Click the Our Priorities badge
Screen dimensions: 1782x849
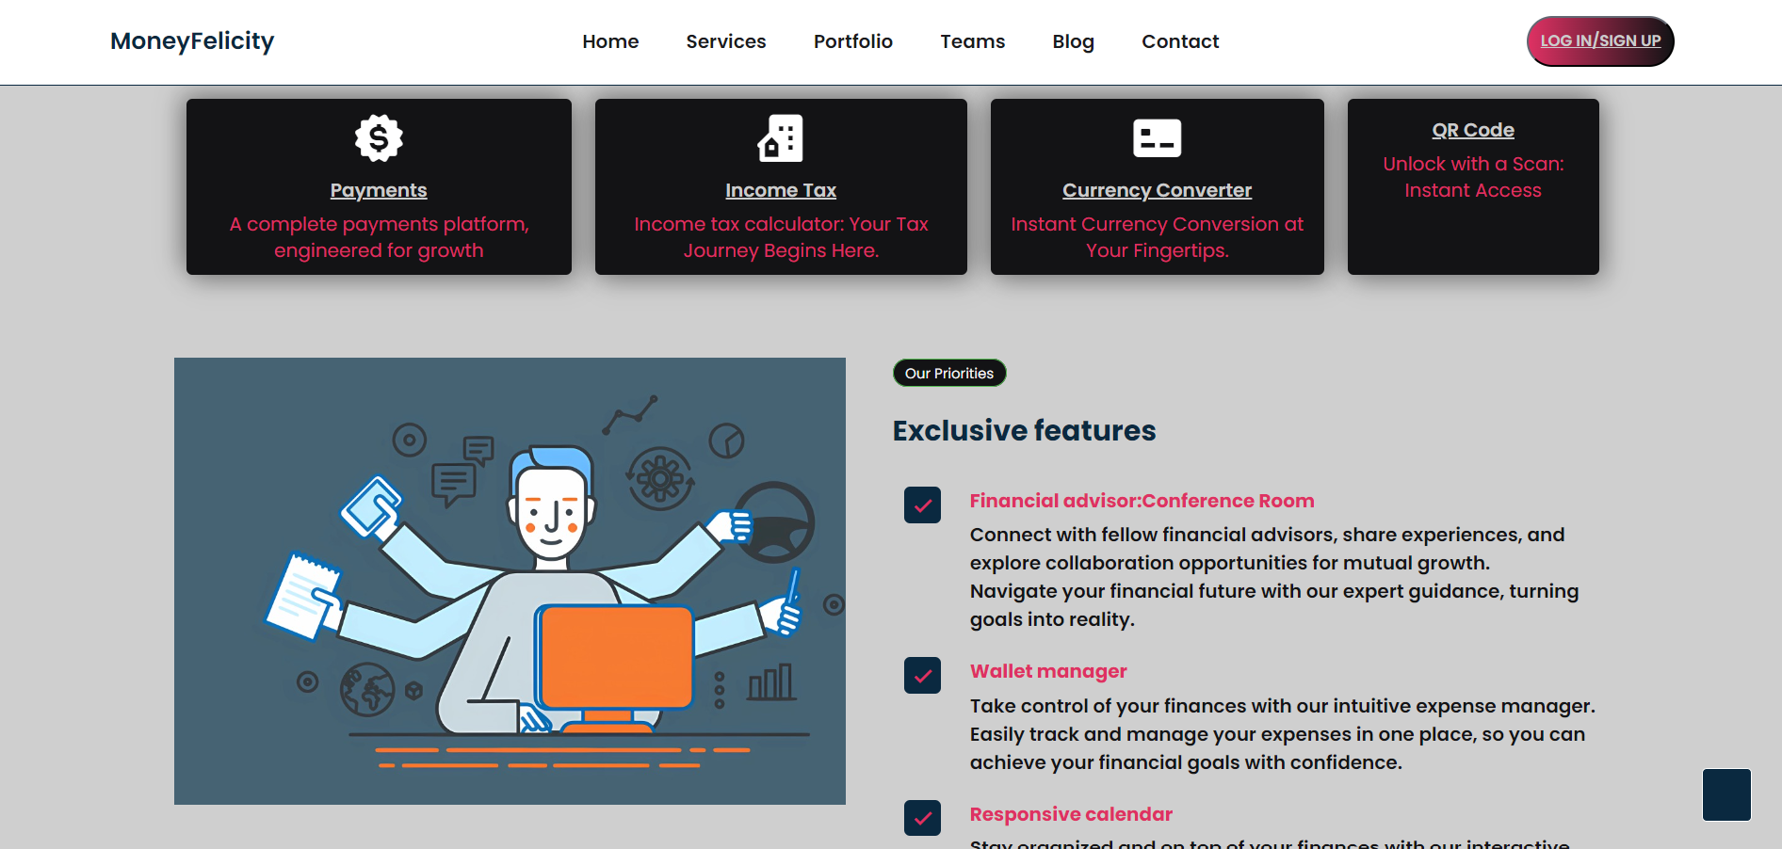click(949, 373)
